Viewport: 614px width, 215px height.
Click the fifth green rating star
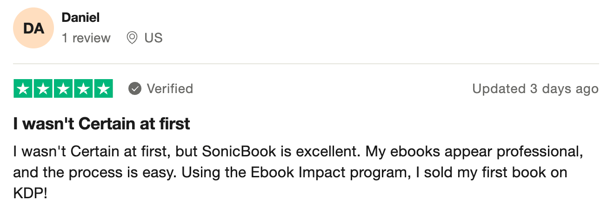tap(103, 88)
